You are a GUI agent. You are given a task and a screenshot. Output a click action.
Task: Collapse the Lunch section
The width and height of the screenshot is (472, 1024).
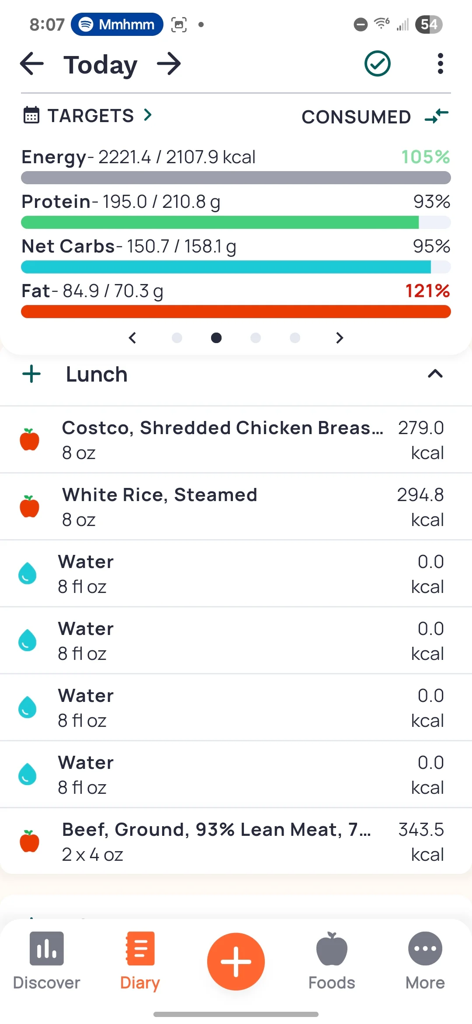(x=435, y=374)
